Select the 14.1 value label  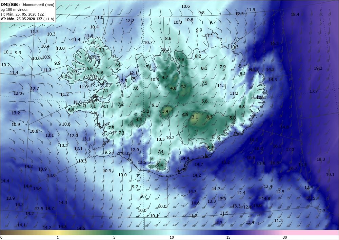click(x=21, y=225)
